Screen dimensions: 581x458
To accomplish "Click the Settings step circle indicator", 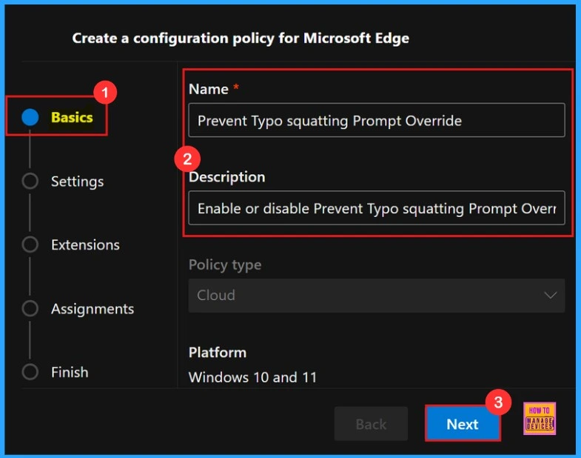I will click(30, 181).
